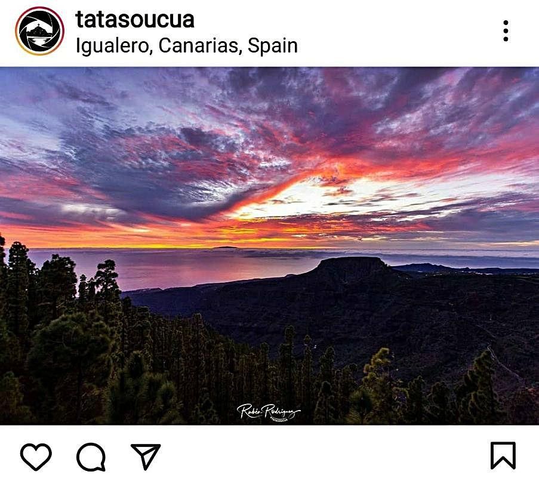
Task: Open the tatasoucua profile picture
Action: tap(39, 31)
